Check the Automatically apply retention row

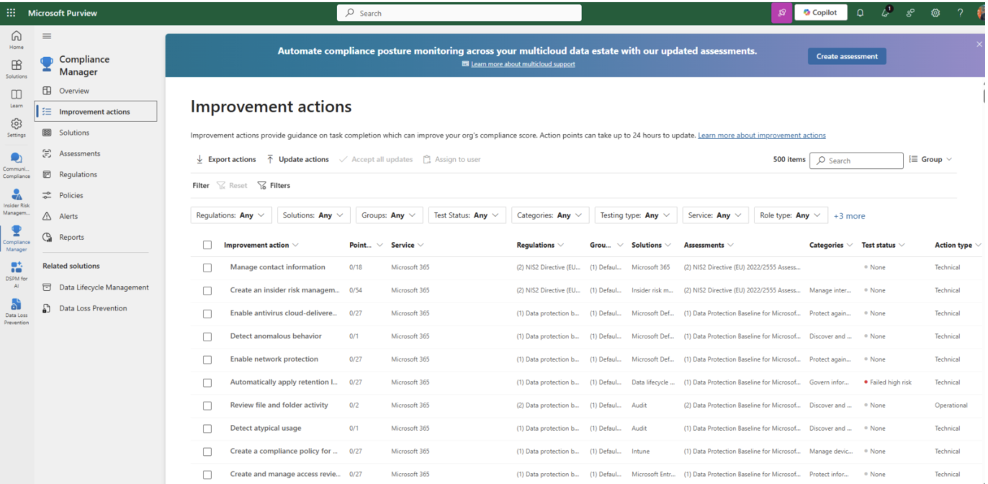pos(207,383)
